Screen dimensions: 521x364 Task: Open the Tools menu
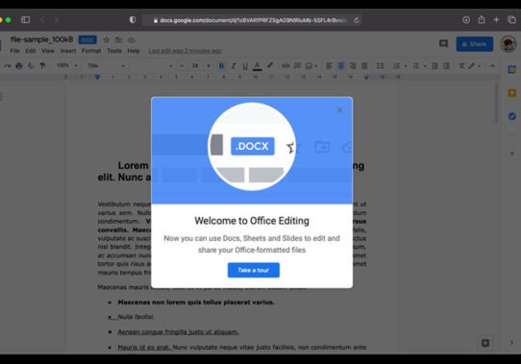(x=114, y=51)
